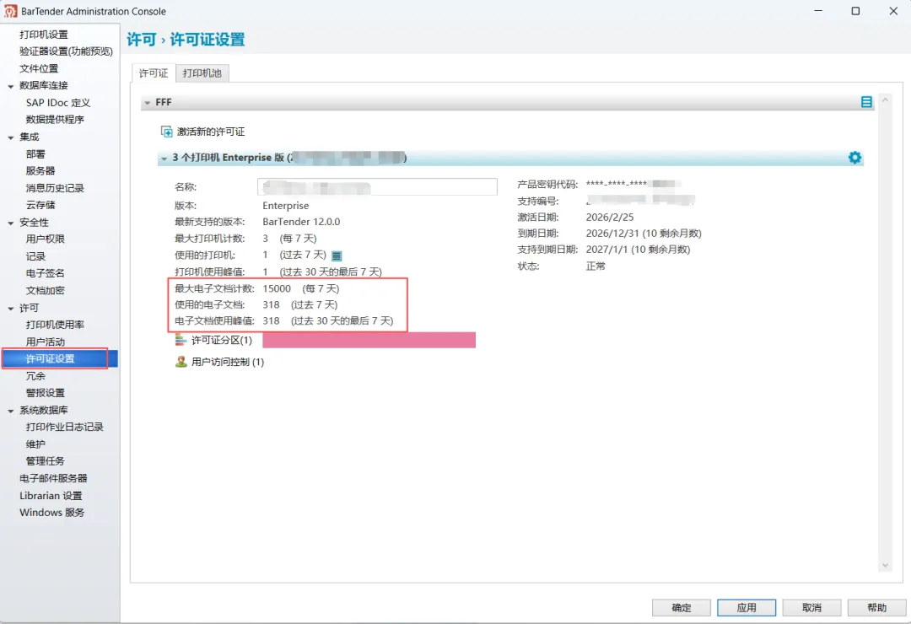Select Librarian 设置 in the sidebar
The image size is (911, 624).
point(51,496)
